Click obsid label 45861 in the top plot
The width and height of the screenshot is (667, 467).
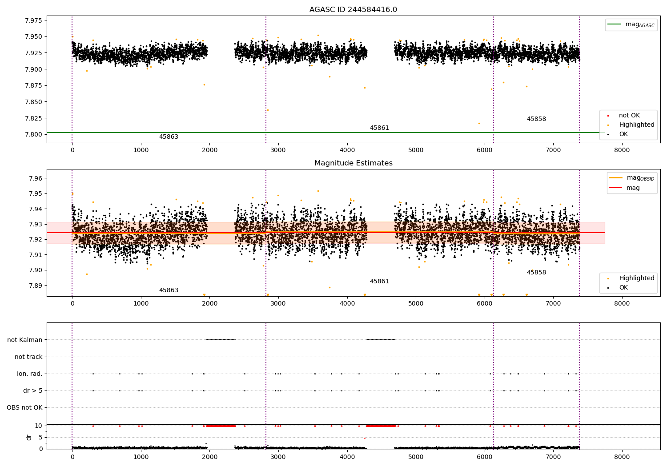coord(379,128)
